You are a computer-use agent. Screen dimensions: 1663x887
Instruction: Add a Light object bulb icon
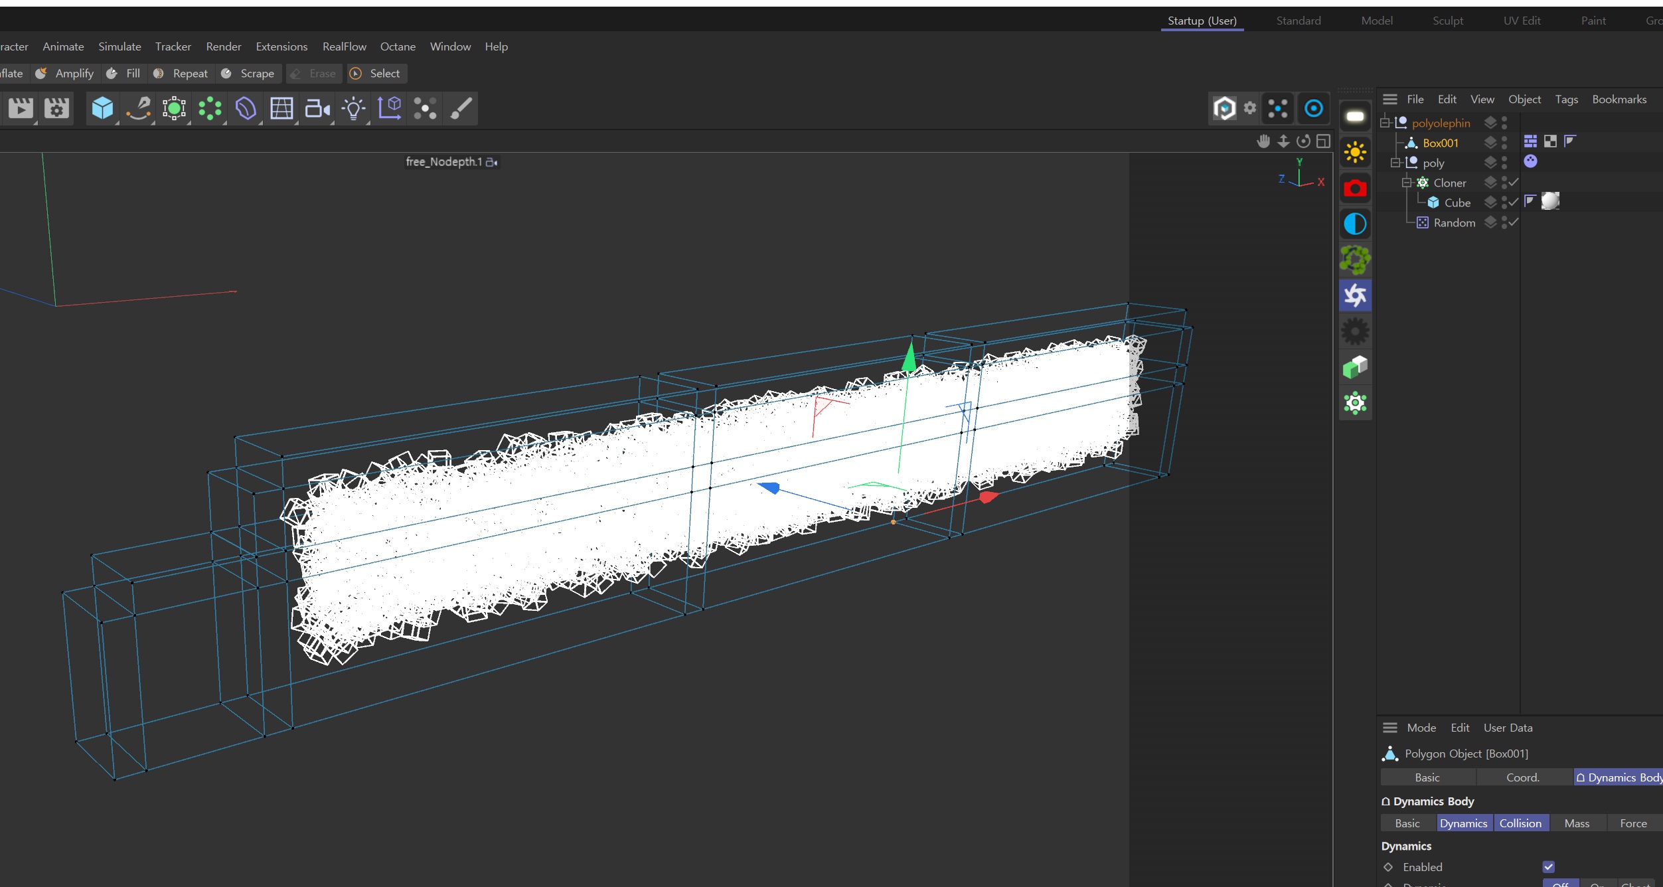pyautogui.click(x=353, y=108)
